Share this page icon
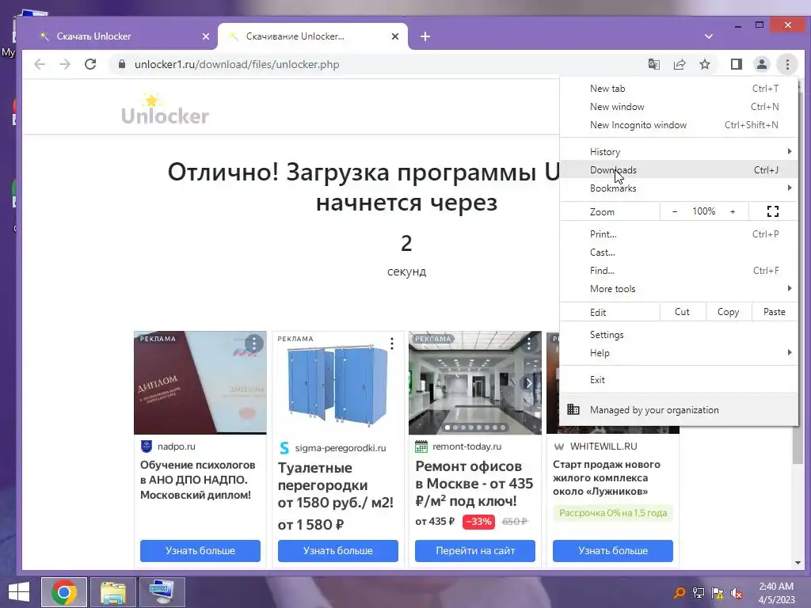811x608 pixels. [679, 64]
